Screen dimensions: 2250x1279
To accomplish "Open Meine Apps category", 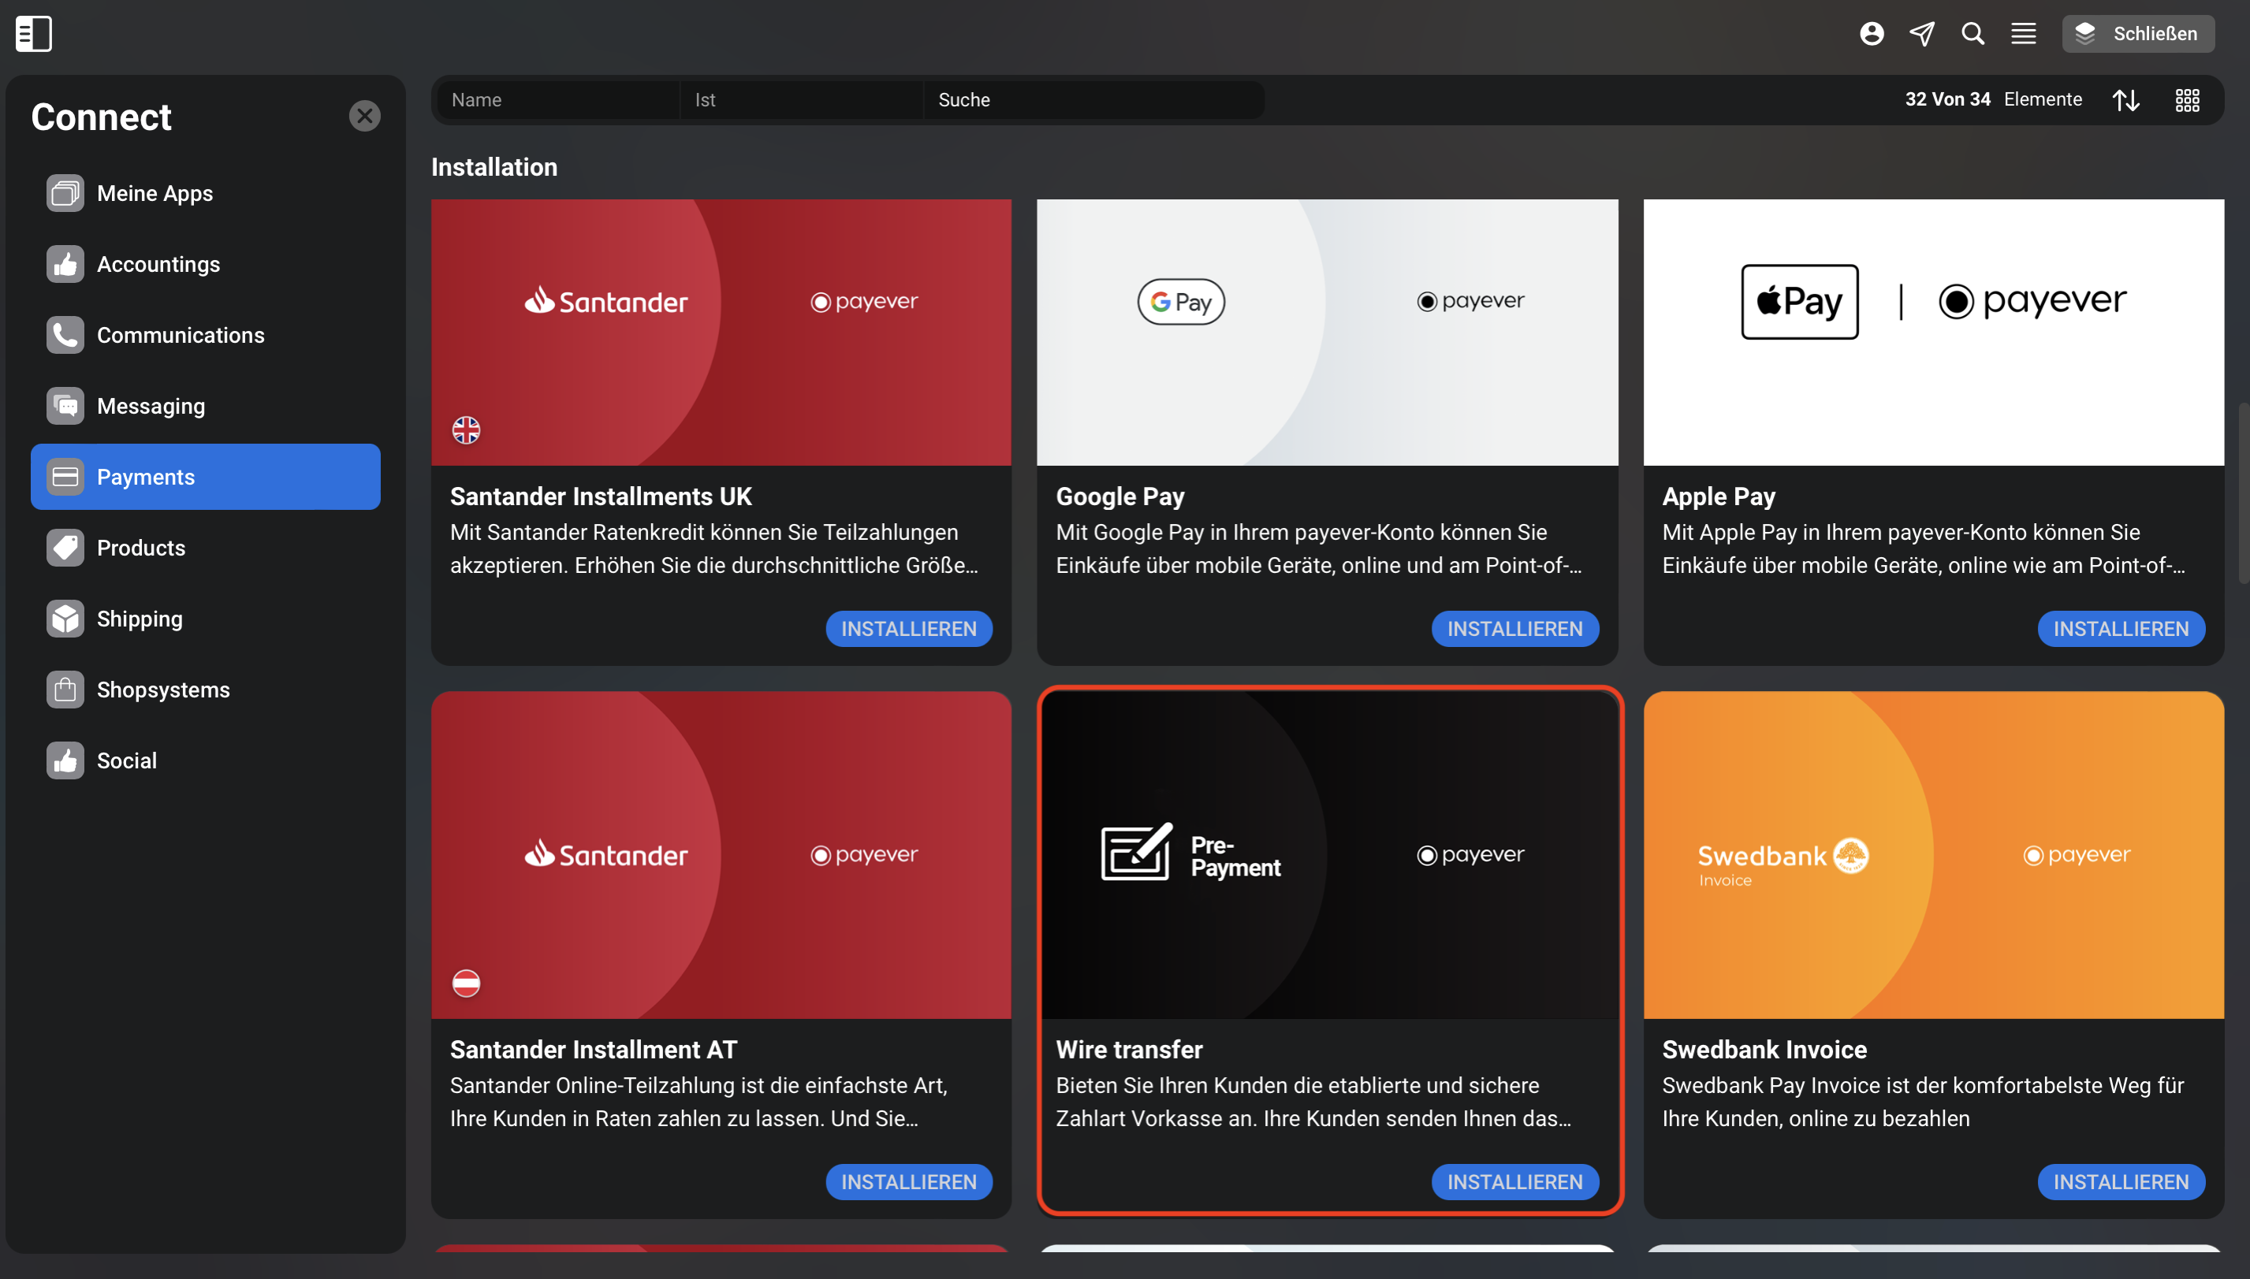I will [x=206, y=193].
